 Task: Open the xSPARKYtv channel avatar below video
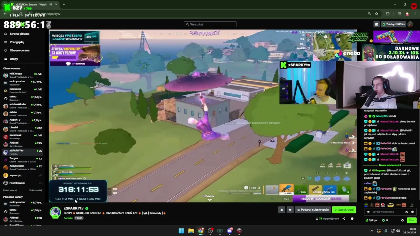pos(55,212)
